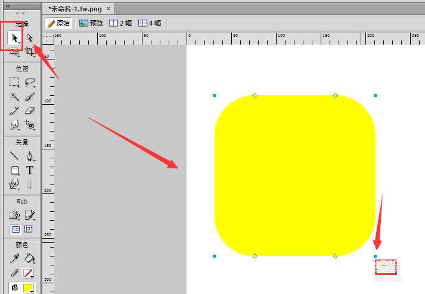Select the Pointer tool

pyautogui.click(x=14, y=38)
